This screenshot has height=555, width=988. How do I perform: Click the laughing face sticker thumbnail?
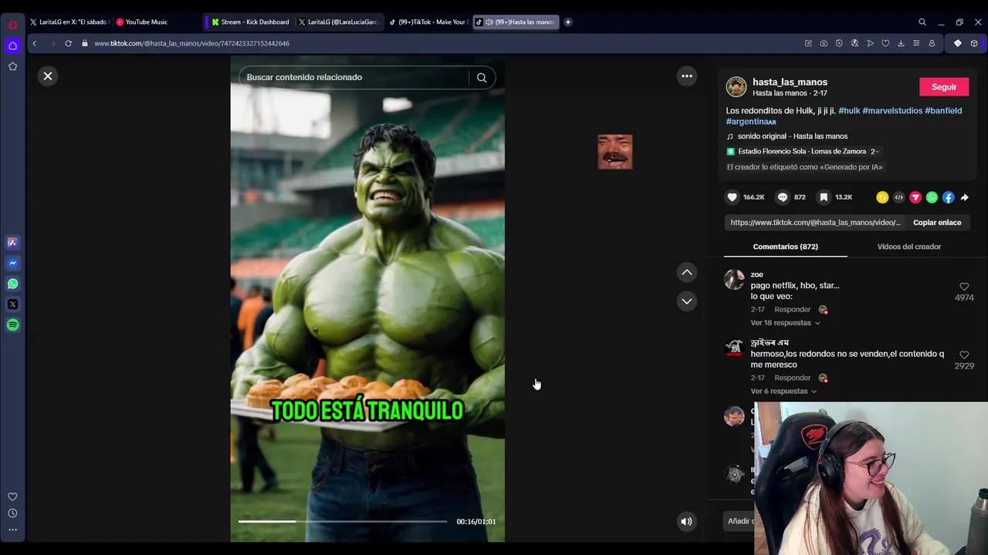click(x=615, y=152)
